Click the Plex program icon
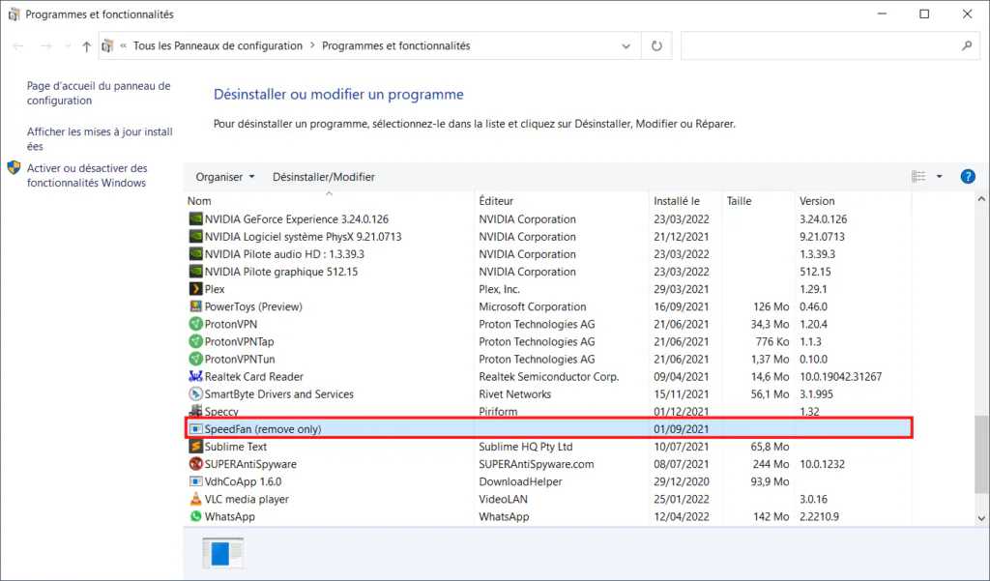This screenshot has width=990, height=581. [x=195, y=289]
